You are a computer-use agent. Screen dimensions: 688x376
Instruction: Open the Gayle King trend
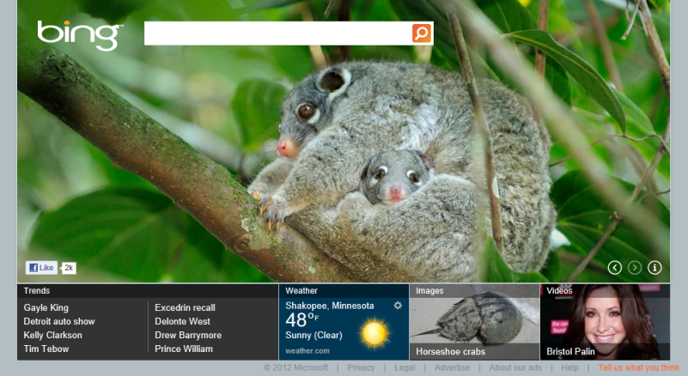[x=46, y=307]
